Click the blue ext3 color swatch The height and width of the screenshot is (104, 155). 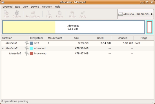[31, 43]
